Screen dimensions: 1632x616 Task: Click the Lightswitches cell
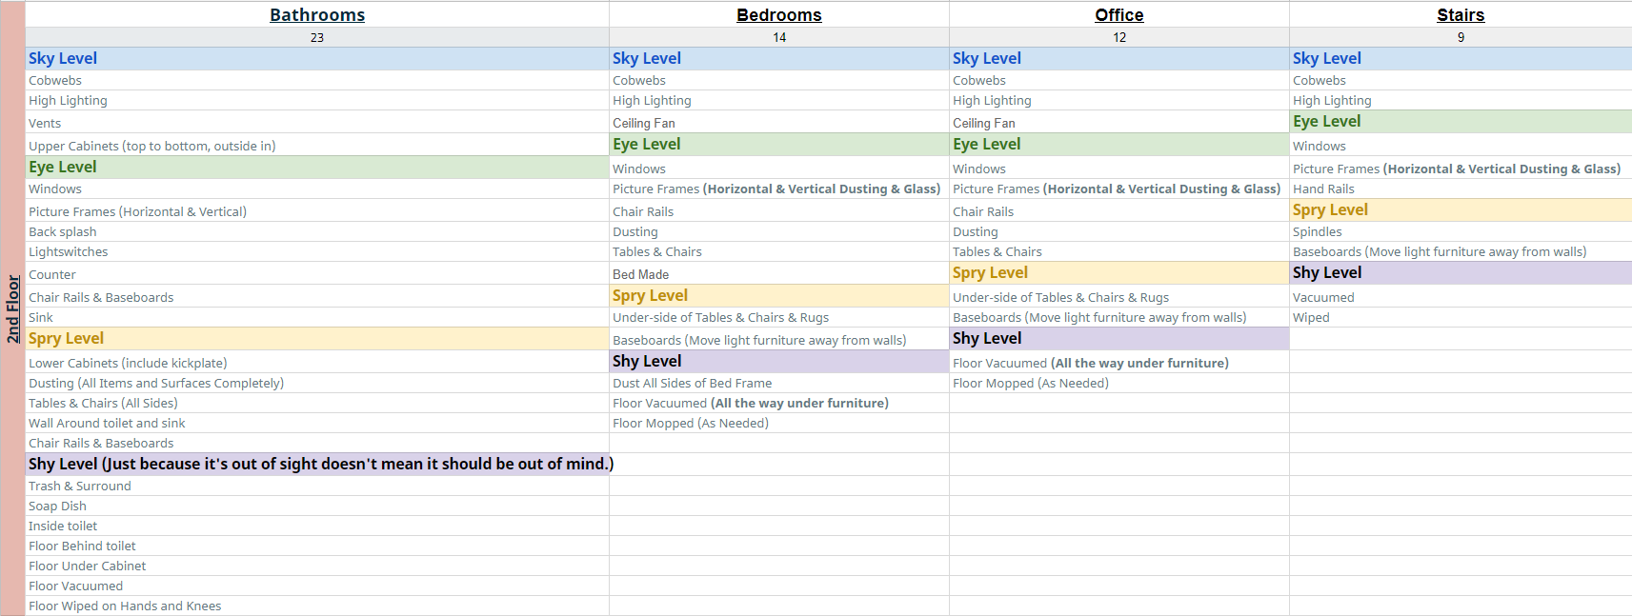[317, 251]
